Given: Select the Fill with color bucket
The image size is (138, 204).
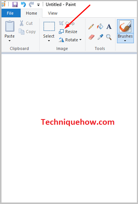Looking at the screenshot, I should pos(100,26).
